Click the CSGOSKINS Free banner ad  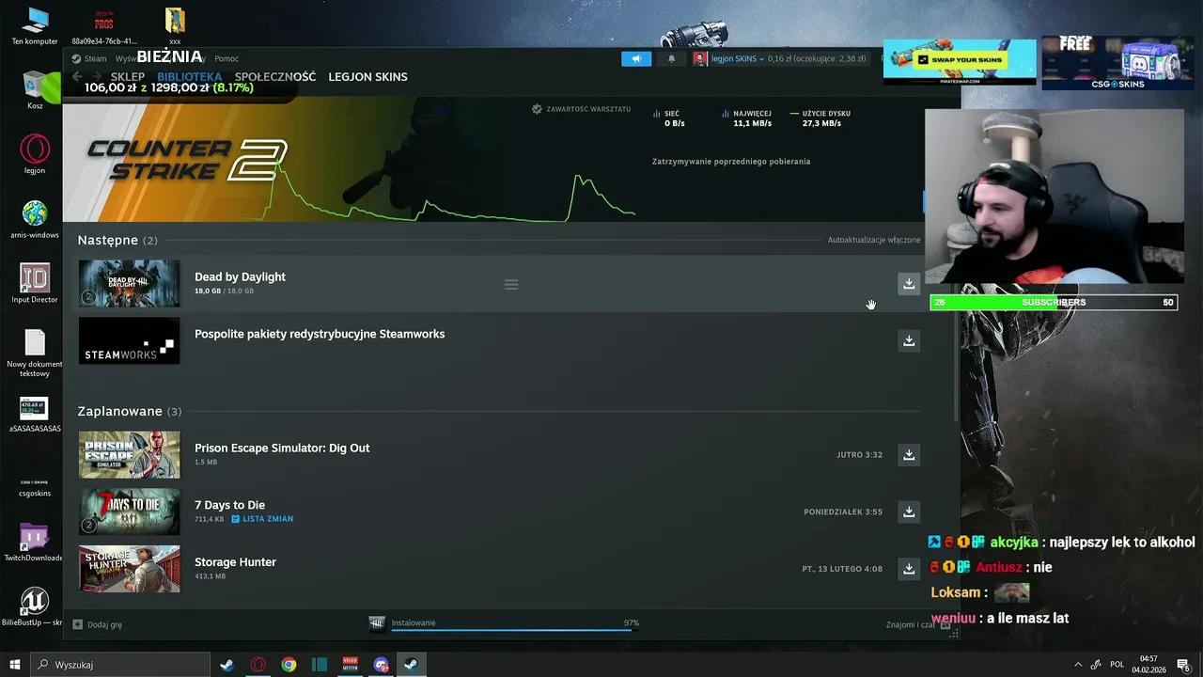1117,62
